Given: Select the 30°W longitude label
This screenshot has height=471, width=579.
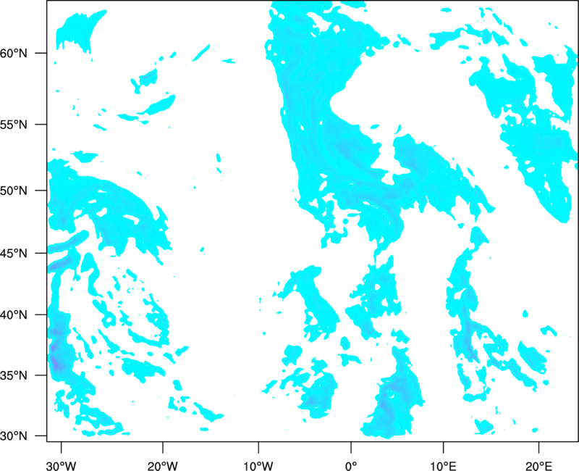Looking at the screenshot, I should coord(61,466).
